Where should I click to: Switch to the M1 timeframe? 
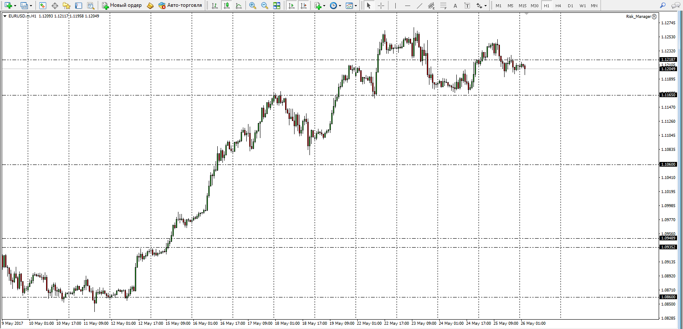click(x=499, y=6)
